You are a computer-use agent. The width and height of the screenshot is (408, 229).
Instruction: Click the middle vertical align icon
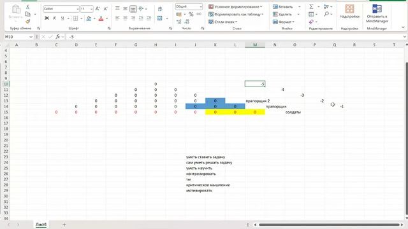coord(125,8)
